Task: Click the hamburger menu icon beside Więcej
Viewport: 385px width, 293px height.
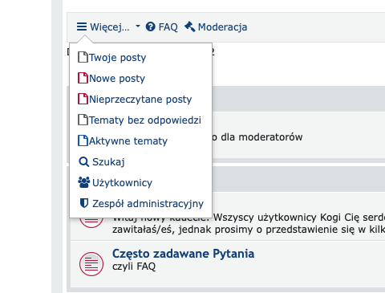Action: click(x=82, y=26)
